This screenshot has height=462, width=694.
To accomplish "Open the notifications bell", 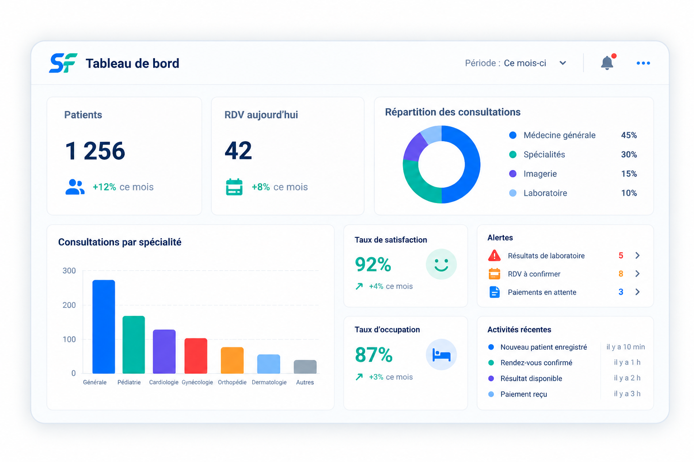I will point(607,63).
